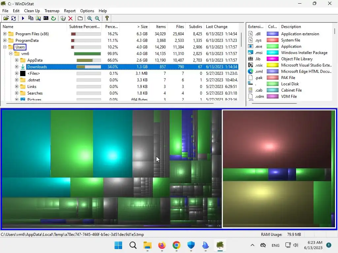Click the .exe application icon
The width and height of the screenshot is (338, 253).
click(x=251, y=46)
